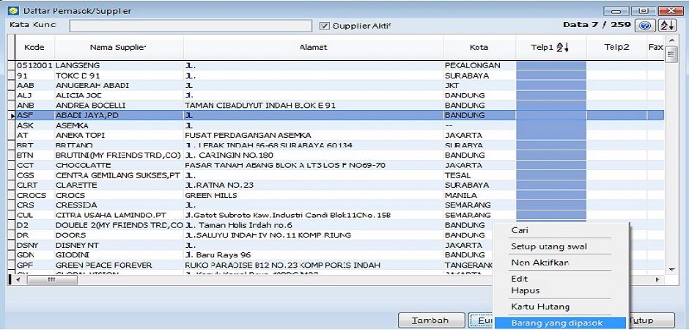
Task: Select the BRUTINI(MY FRIENDS TRD,CO) row
Action: point(339,155)
